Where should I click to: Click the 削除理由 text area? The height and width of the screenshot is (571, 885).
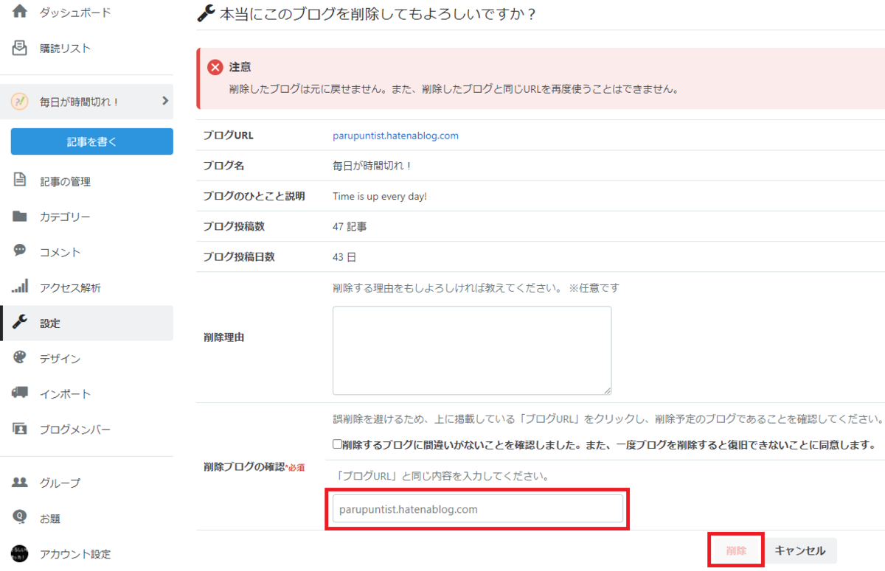[472, 351]
